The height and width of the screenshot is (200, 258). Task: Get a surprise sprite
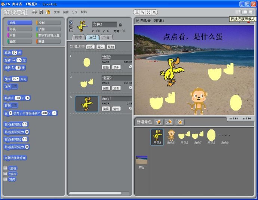180,122
